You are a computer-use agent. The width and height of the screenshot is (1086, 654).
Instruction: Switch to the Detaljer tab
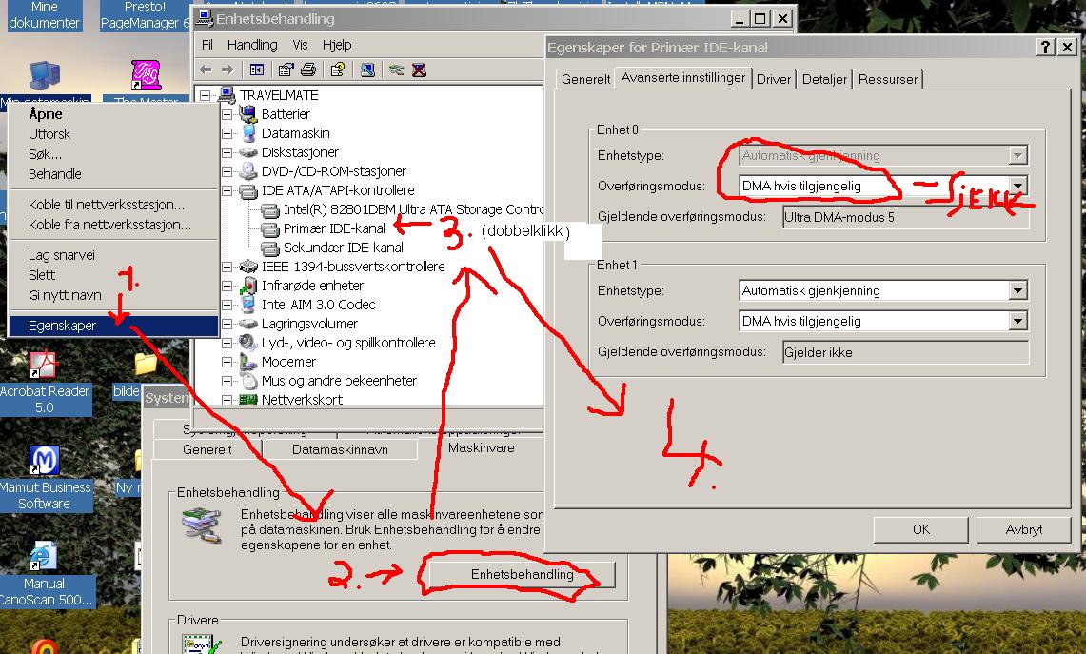tap(824, 79)
